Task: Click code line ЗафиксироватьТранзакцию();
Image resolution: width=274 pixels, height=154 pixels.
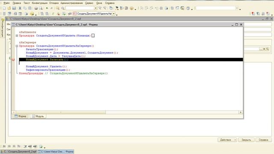Action: coord(48,70)
